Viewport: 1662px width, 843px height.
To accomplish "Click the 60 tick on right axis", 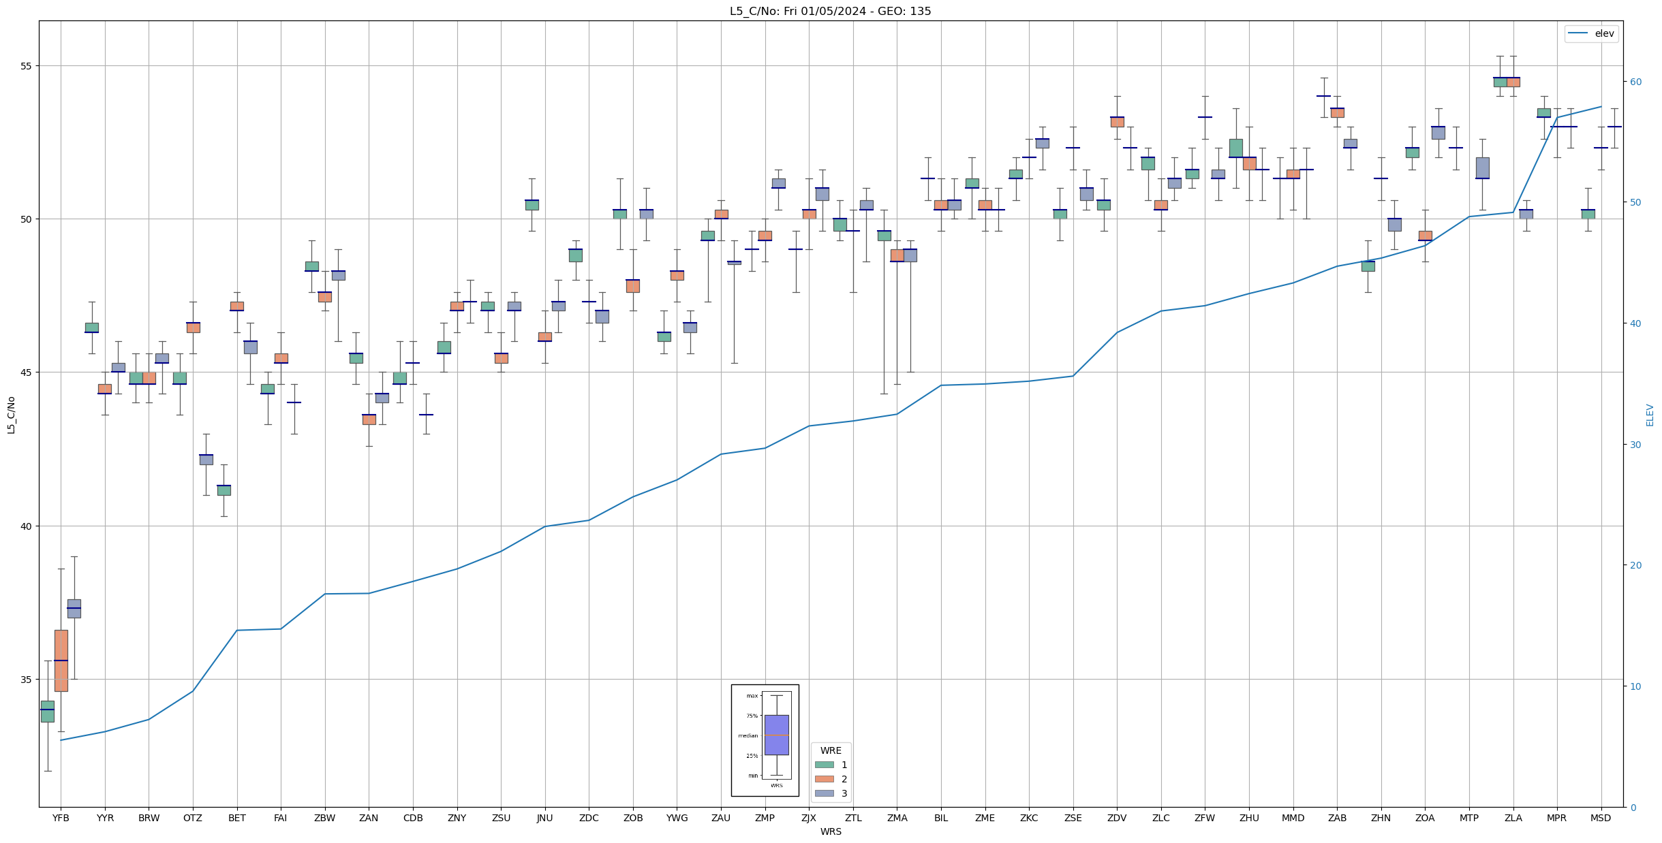I will (1635, 82).
